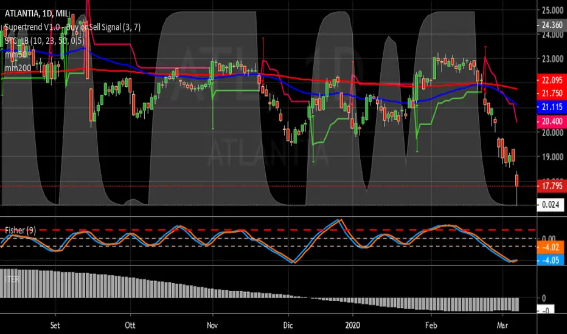The height and width of the screenshot is (334, 567).
Task: Click the 0.024 value label
Action: click(x=551, y=205)
